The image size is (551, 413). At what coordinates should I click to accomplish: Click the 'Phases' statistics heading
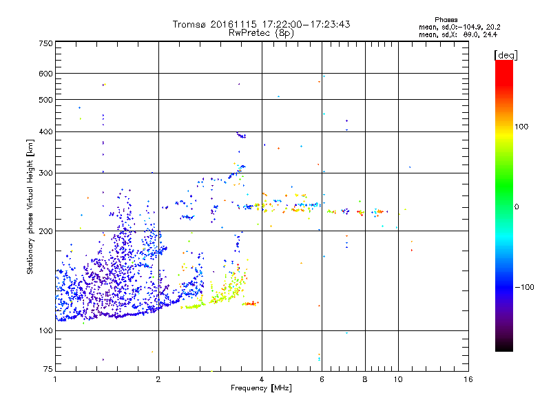[x=446, y=20]
